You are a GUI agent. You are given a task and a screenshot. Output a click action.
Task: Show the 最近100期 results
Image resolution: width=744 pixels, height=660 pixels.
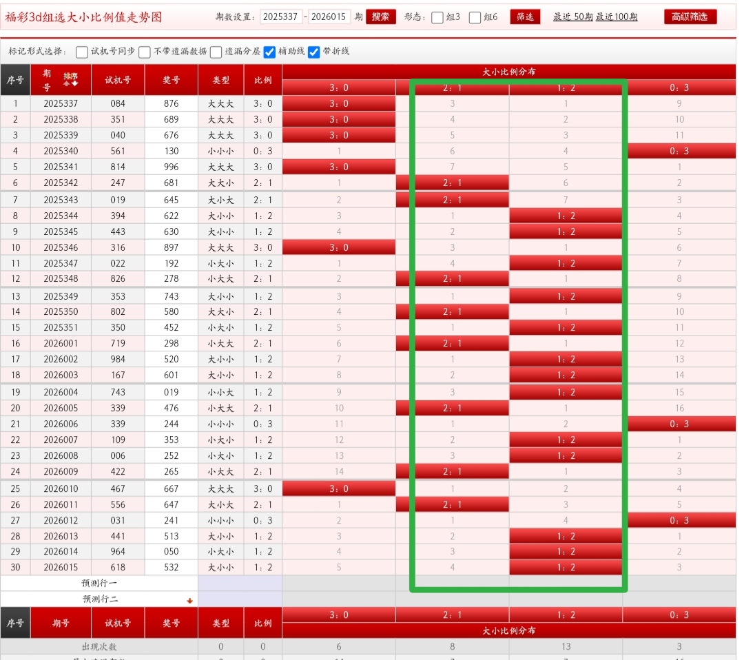point(617,17)
